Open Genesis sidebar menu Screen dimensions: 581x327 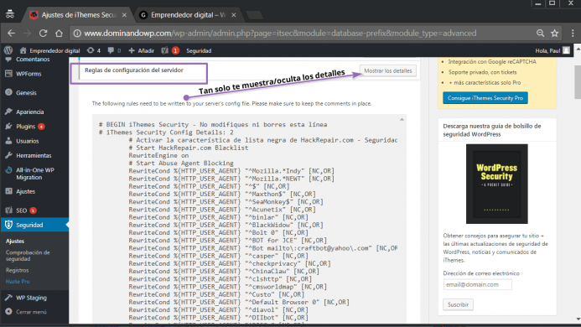[x=26, y=93]
